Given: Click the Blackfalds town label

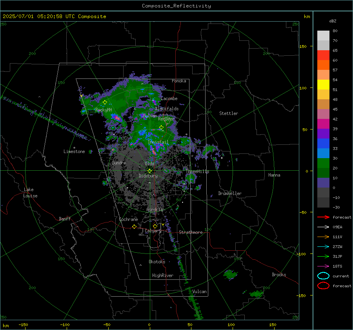Looking at the screenshot, I should [167, 109].
